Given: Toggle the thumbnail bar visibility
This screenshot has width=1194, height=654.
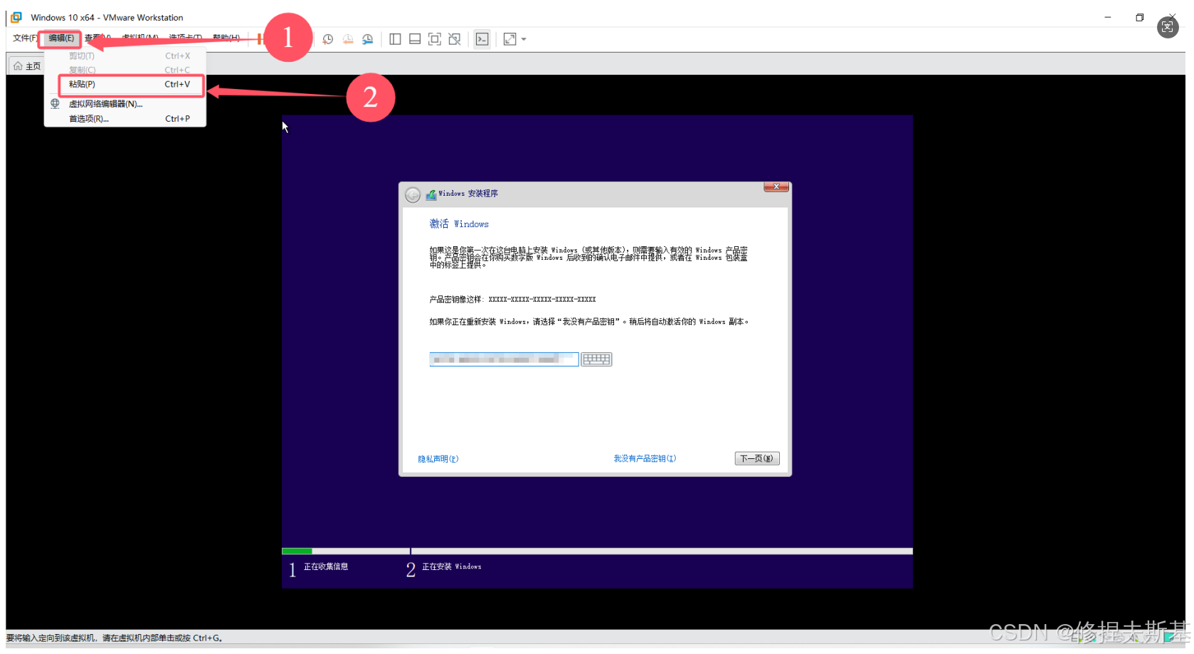Looking at the screenshot, I should tap(415, 39).
